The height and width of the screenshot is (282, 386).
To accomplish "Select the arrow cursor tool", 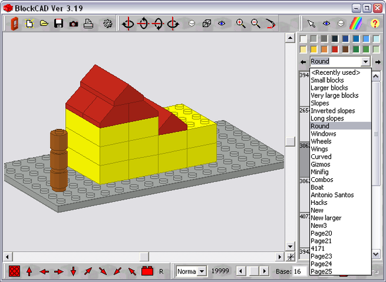I will 311,23.
